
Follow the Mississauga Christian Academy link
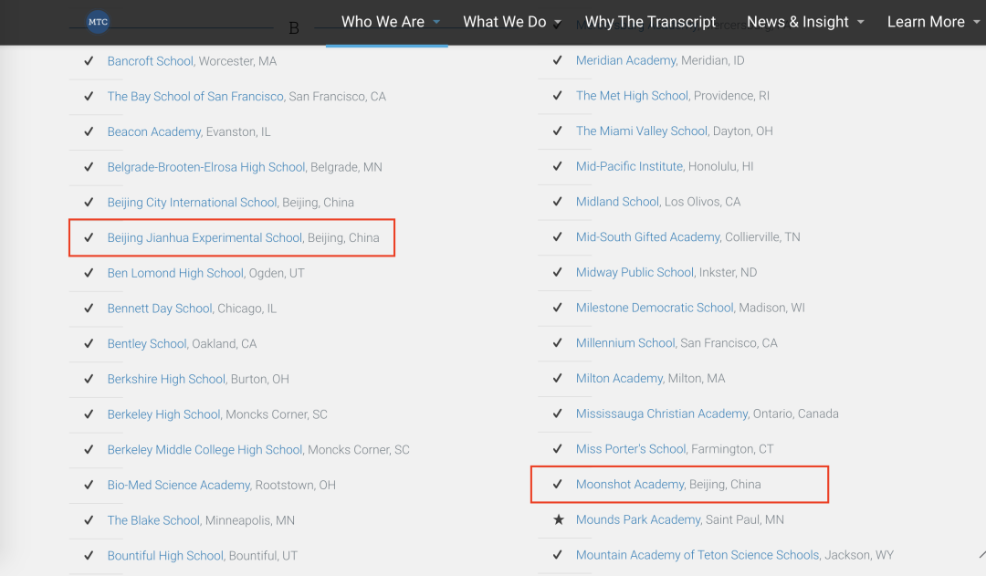[x=662, y=414]
